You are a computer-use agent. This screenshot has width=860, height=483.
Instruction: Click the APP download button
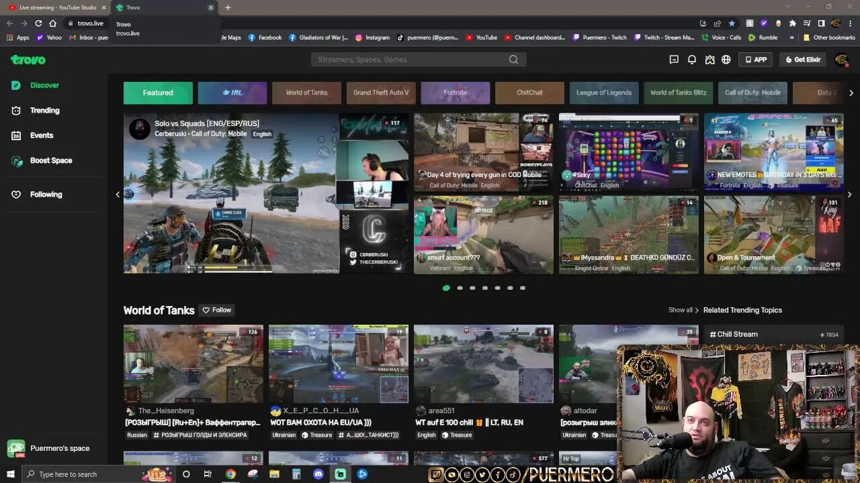pyautogui.click(x=756, y=60)
